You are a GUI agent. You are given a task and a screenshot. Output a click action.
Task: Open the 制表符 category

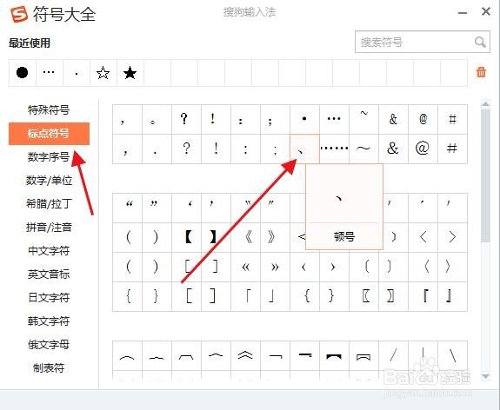(49, 368)
